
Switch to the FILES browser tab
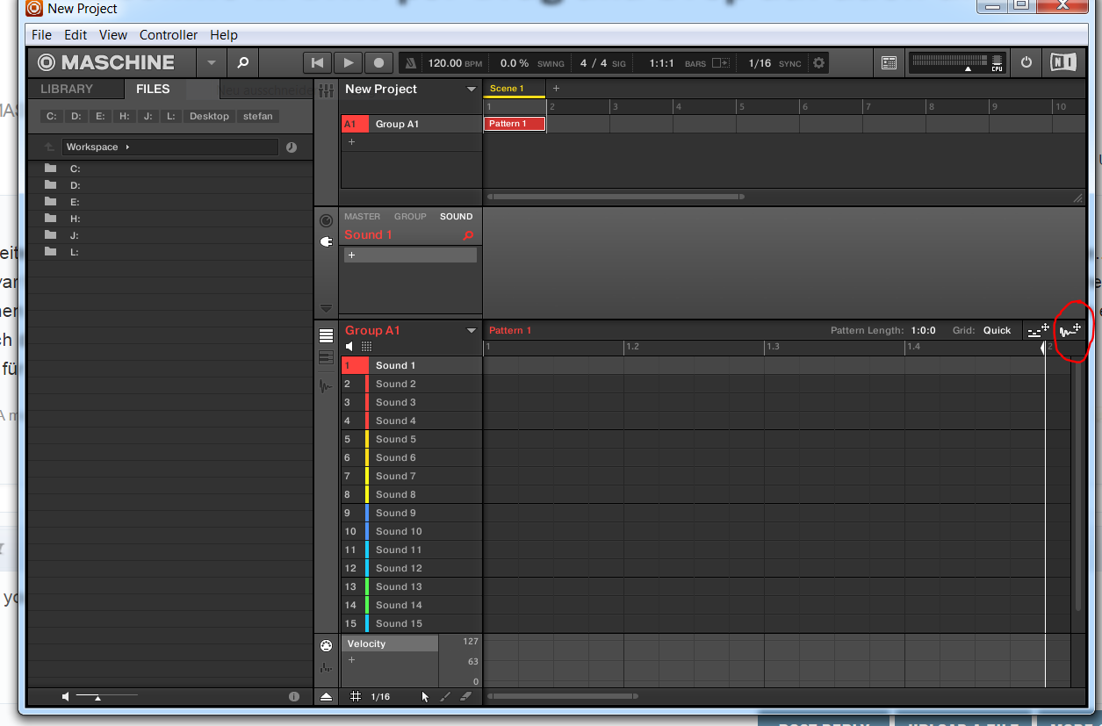[153, 89]
